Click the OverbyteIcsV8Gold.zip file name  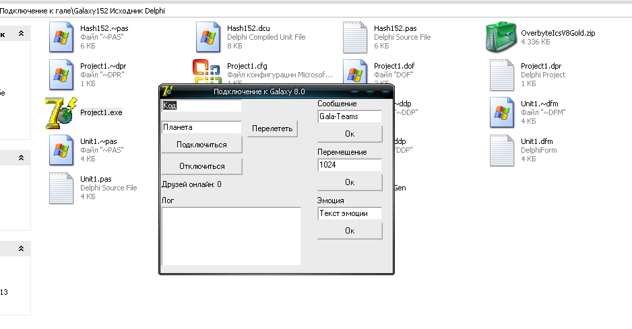click(558, 33)
